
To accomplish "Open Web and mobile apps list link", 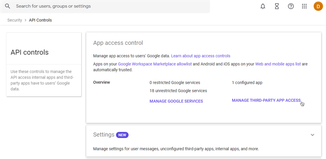I will pos(278,64).
